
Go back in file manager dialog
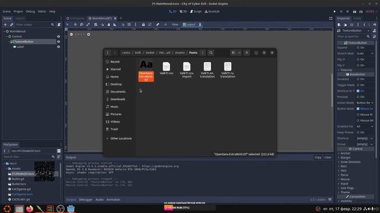pos(108,53)
